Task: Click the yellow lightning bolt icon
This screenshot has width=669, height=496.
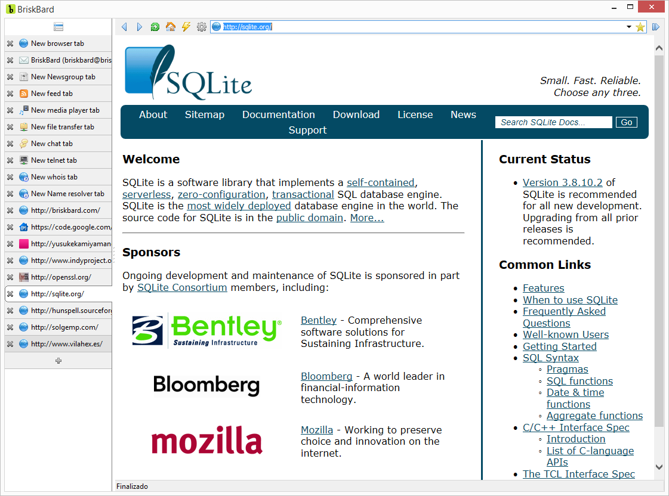Action: tap(186, 27)
